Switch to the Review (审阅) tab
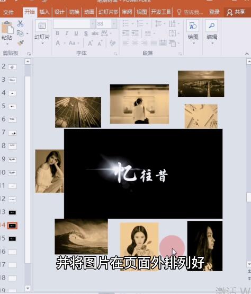Screen dimensions: 251x294 pos(127,12)
